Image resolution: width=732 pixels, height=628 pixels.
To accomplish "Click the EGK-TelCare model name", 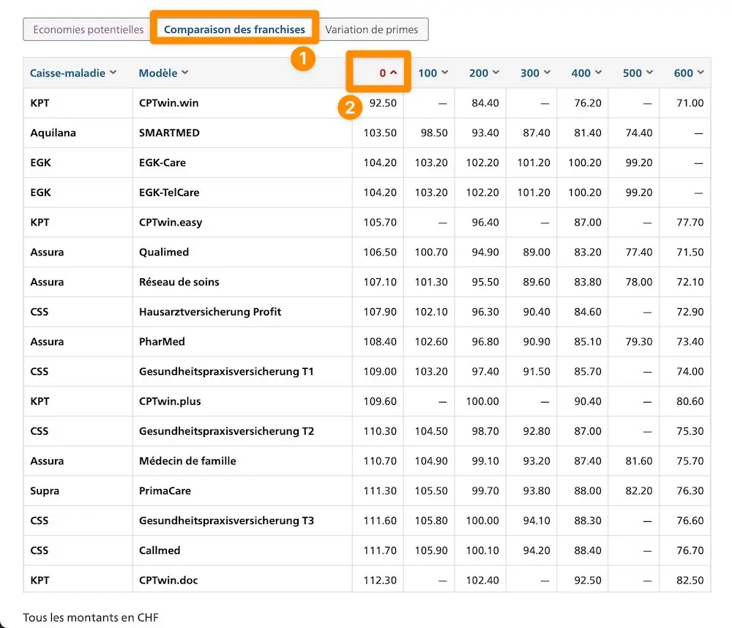I will coord(169,192).
